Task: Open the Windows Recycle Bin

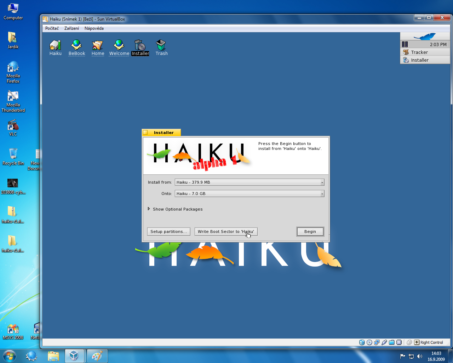Action: coord(13,156)
